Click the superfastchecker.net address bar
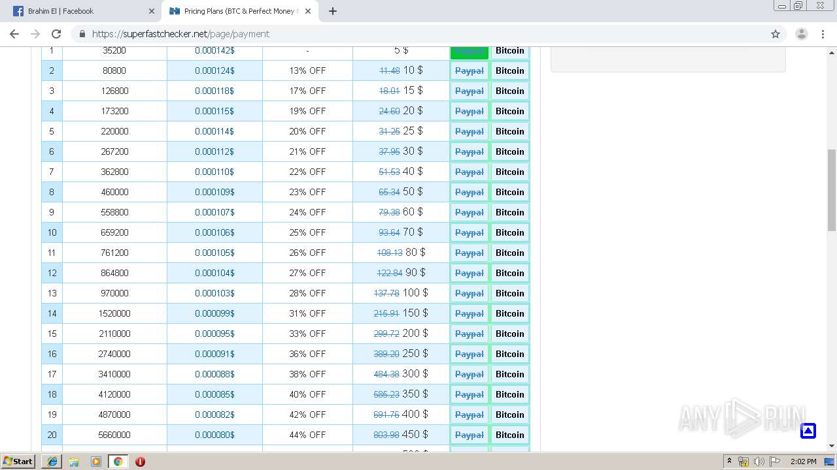837x470 pixels. click(418, 34)
